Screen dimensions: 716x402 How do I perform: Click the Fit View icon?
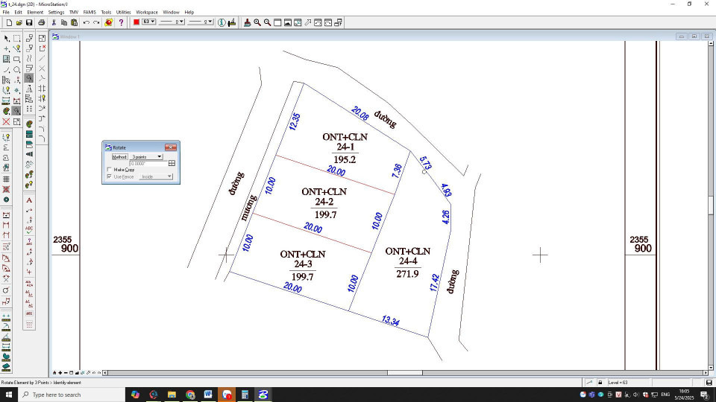point(288,23)
